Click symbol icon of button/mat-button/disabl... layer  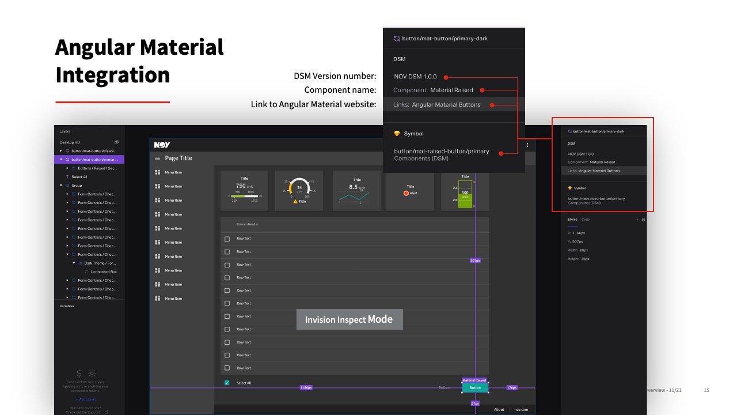point(67,151)
